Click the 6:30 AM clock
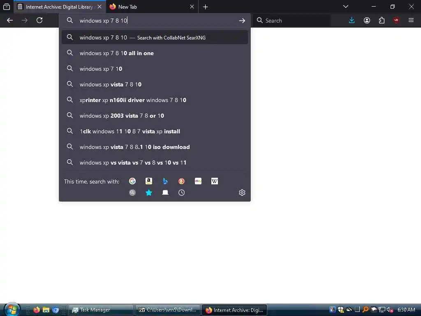Screen dimensions: 421x316 406,310
